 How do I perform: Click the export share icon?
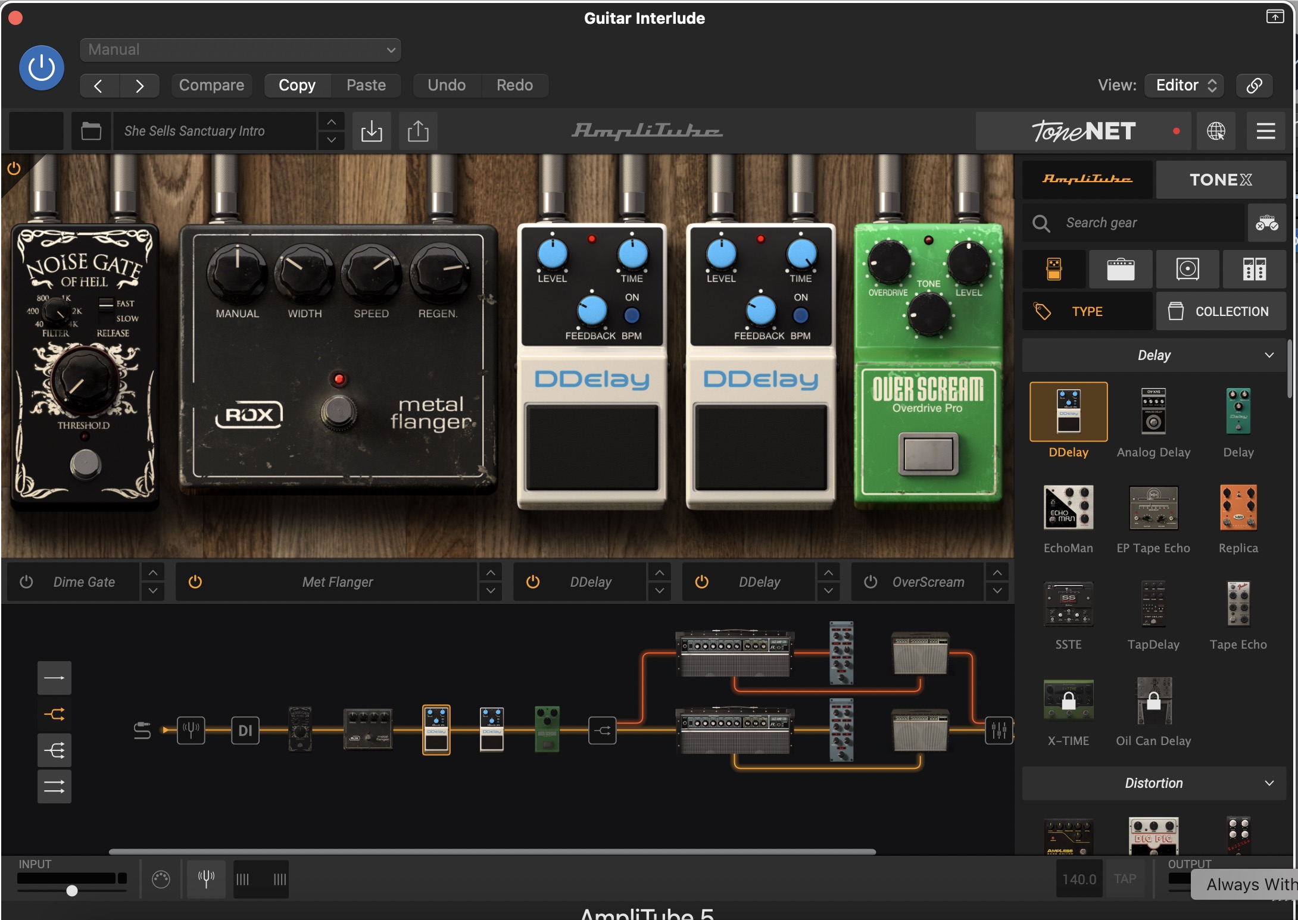coord(418,131)
